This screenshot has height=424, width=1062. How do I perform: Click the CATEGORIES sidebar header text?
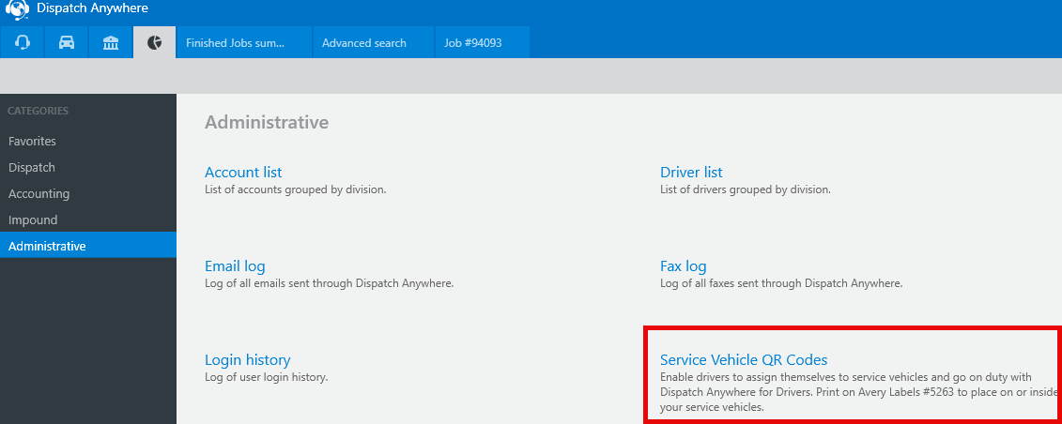[x=38, y=111]
